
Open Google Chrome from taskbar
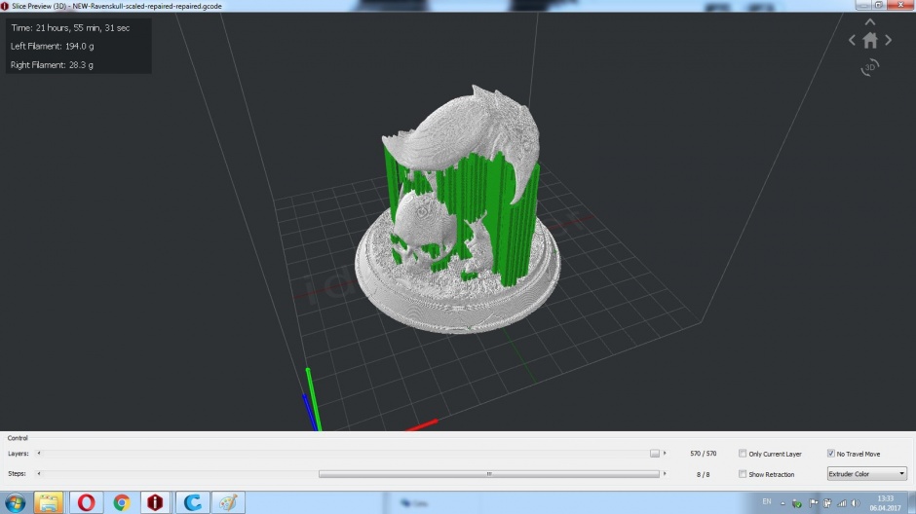click(122, 502)
